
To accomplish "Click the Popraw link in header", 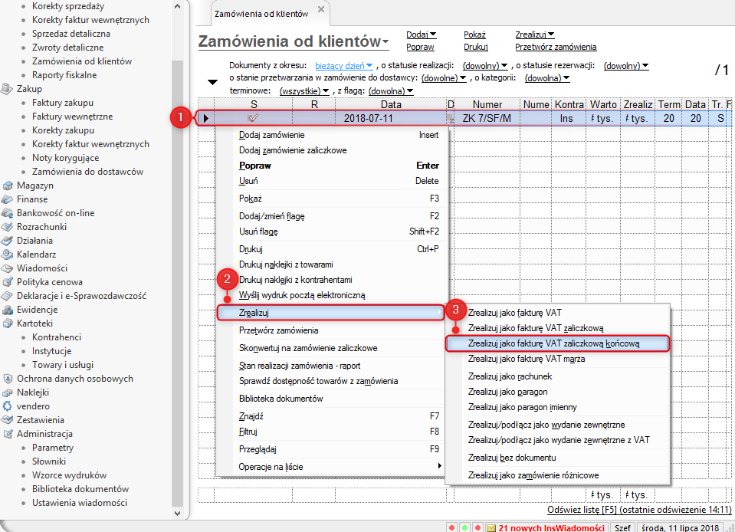I will pyautogui.click(x=420, y=47).
